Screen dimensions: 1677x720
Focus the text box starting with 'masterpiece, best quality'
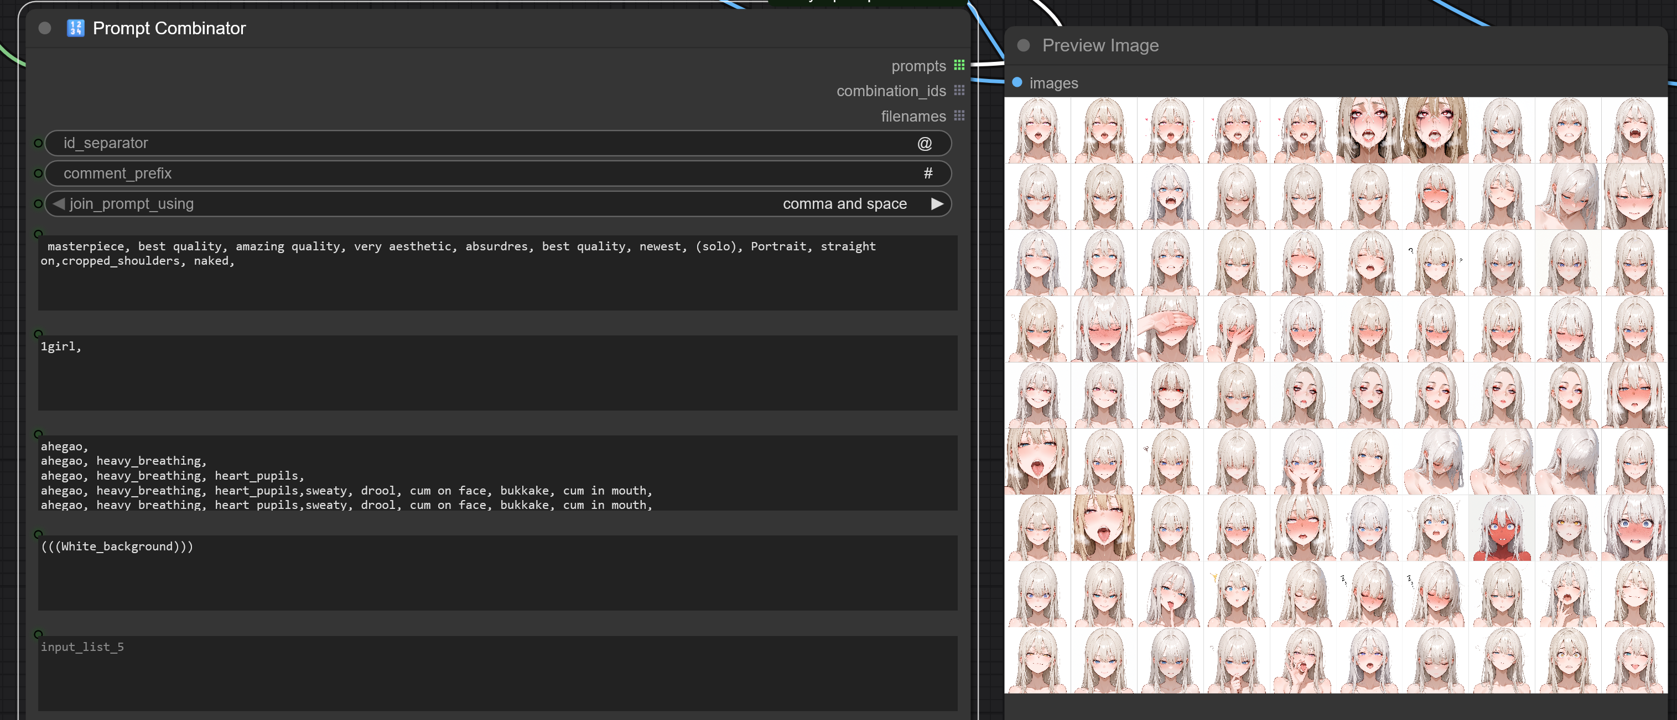pos(497,272)
